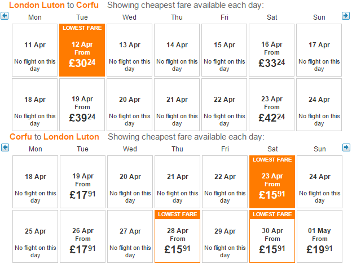The width and height of the screenshot is (352, 264).
Task: Select highlighted 23 Apr return fare £15.91
Action: click(272, 182)
